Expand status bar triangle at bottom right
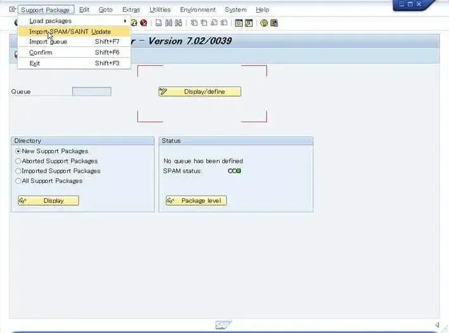This screenshot has width=449, height=333. (438, 324)
